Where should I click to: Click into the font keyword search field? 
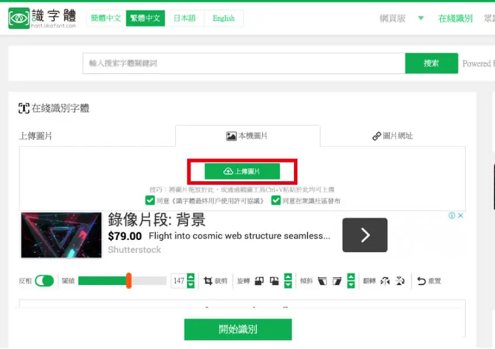click(x=244, y=63)
